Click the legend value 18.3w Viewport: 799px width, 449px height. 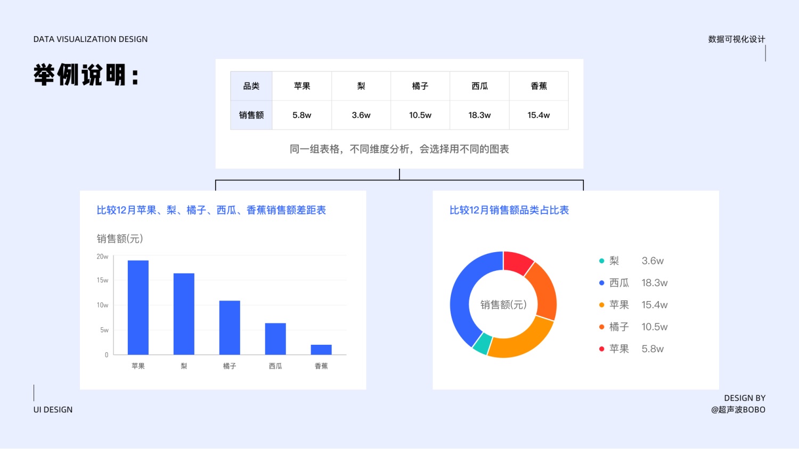[x=655, y=283]
